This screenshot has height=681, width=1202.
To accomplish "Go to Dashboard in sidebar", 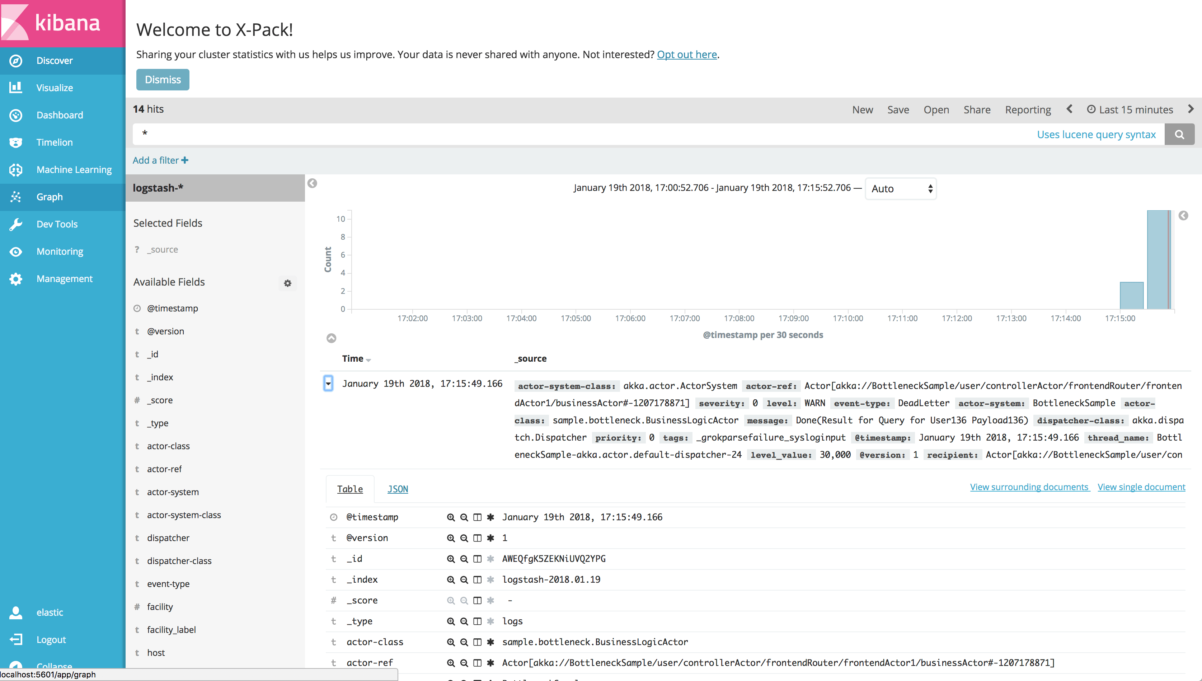I will pyautogui.click(x=63, y=115).
